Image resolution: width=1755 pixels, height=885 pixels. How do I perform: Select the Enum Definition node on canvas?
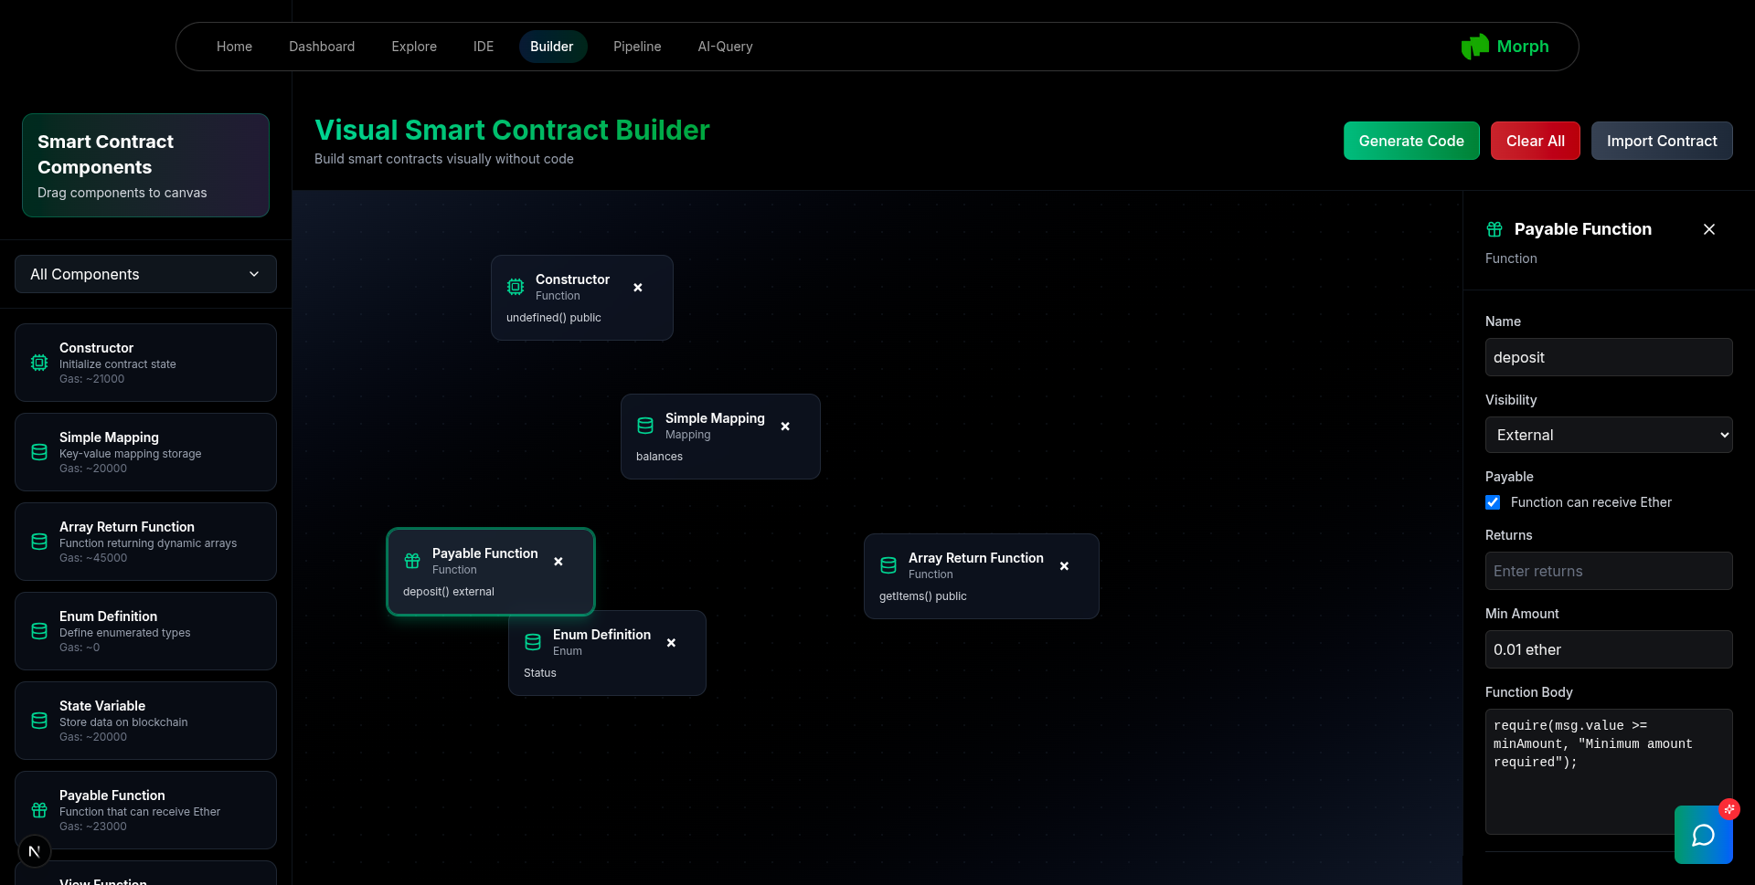click(607, 653)
